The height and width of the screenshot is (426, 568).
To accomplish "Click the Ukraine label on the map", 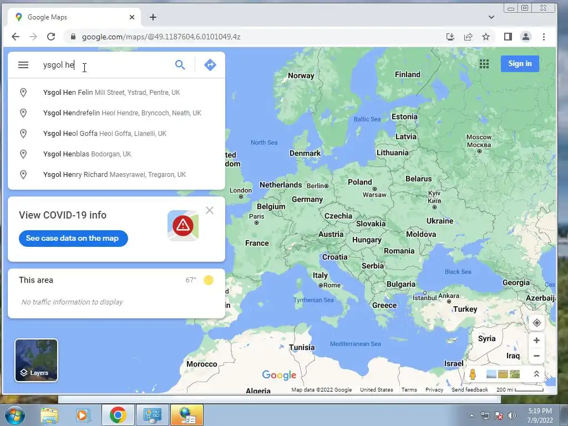I will (x=440, y=221).
